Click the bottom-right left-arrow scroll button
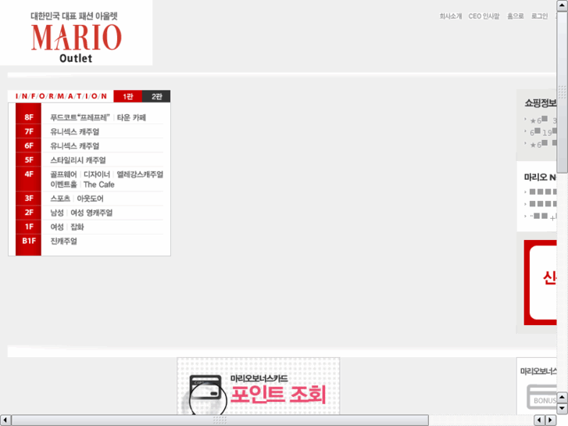This screenshot has height=426, width=568. click(539, 421)
